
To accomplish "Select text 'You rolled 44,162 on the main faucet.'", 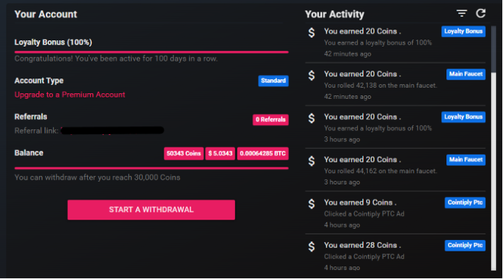I will 380,171.
